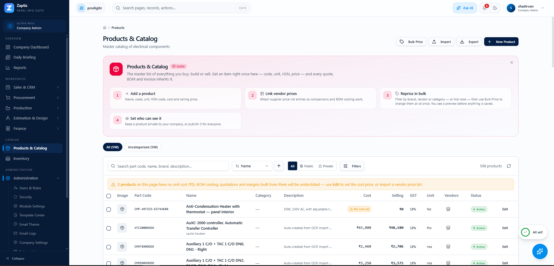Click the home breadcrumb icon
The image size is (554, 266).
pyautogui.click(x=105, y=28)
